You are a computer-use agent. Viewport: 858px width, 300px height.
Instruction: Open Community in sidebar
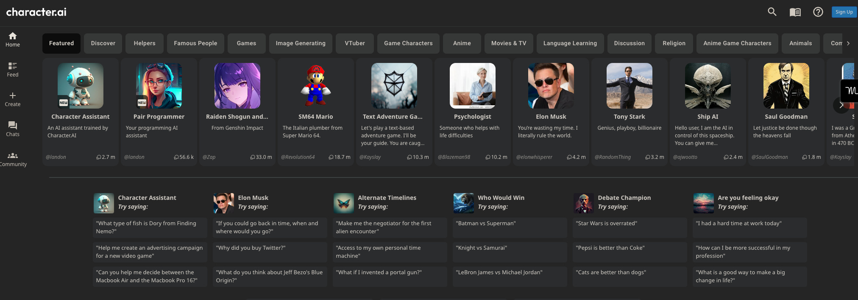[x=13, y=159]
